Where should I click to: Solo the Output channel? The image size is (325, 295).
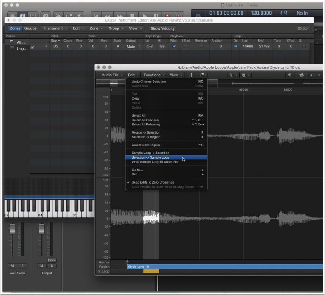click(52, 266)
